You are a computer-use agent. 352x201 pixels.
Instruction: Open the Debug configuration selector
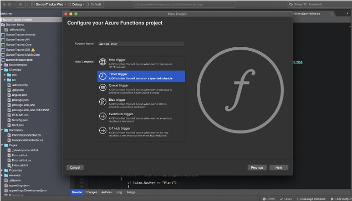click(73, 4)
